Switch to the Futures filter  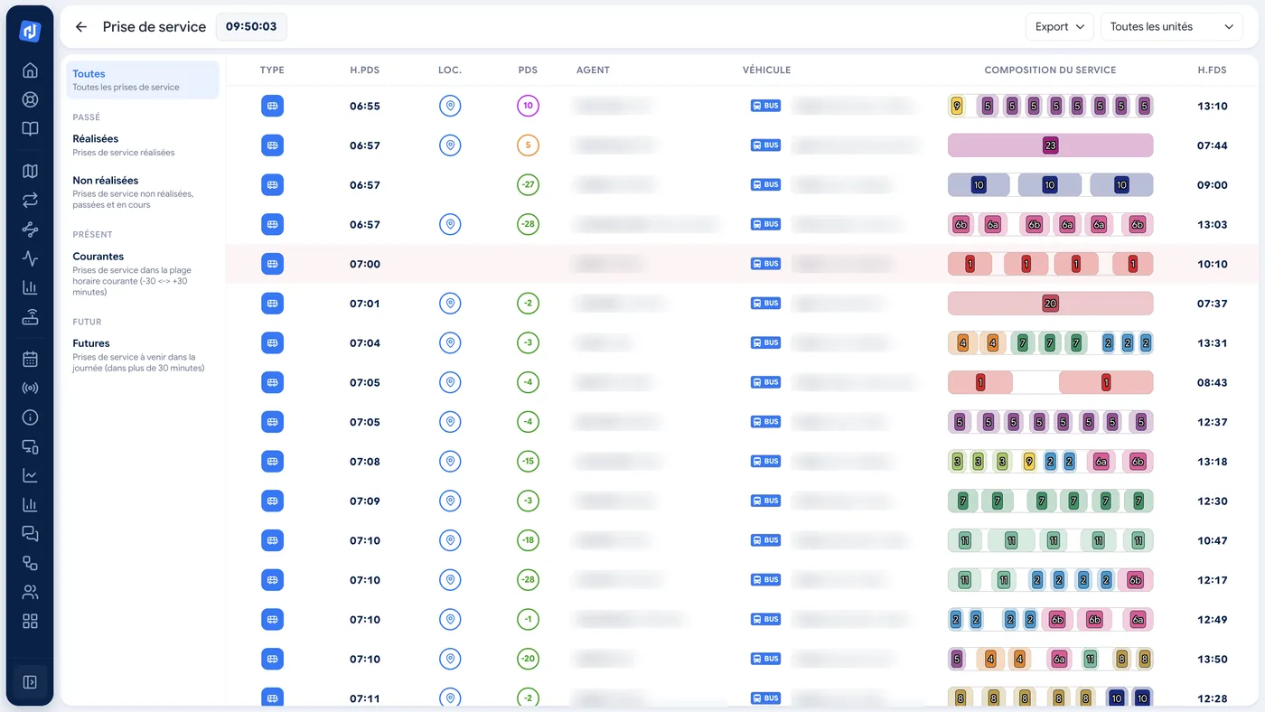coord(142,355)
